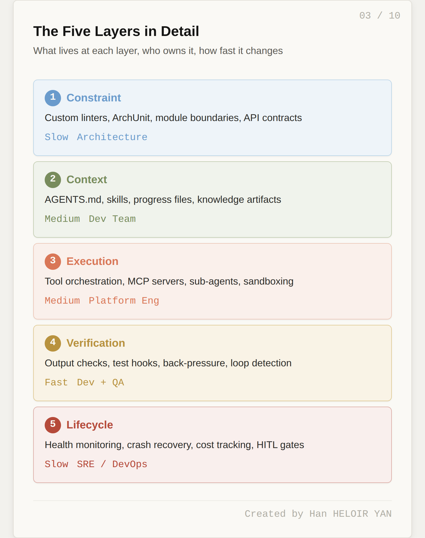
Task: Click the Execution layer title
Action: point(92,261)
